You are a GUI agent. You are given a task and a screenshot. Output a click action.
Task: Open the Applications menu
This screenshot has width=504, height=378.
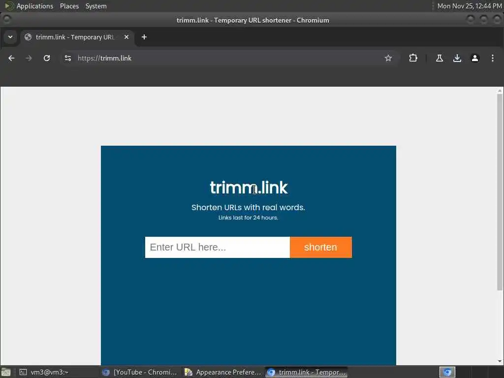click(35, 6)
